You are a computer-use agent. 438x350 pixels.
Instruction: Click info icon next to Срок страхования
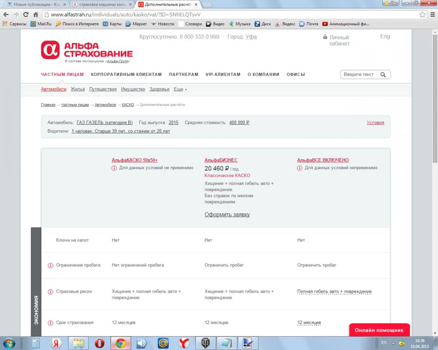[x=51, y=323]
